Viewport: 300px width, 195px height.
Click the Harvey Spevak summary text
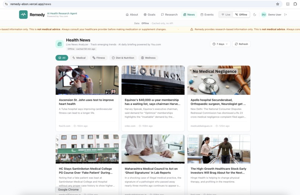coord(151,113)
